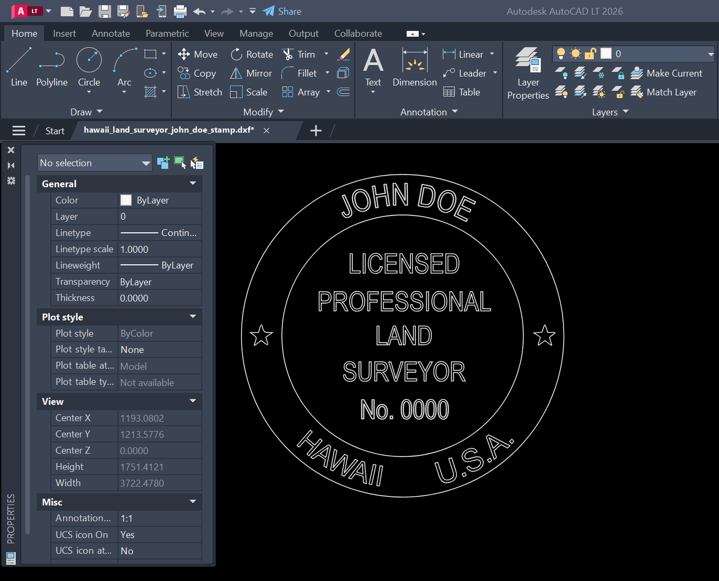The image size is (719, 581).
Task: Choose the Arc tool
Action: [124, 67]
